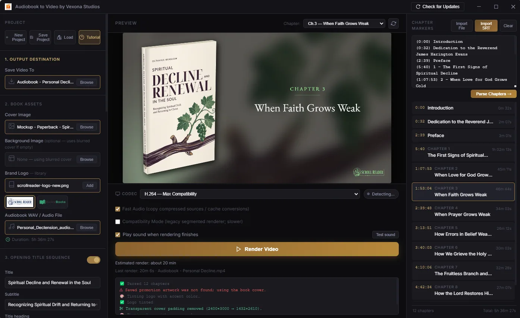
Task: Clear the chapter markers
Action: 508,26
